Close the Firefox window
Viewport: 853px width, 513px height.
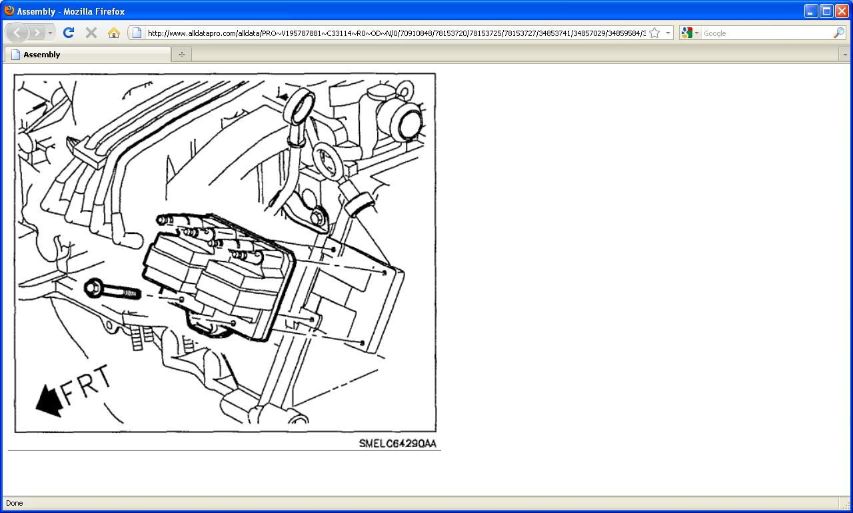pos(842,11)
